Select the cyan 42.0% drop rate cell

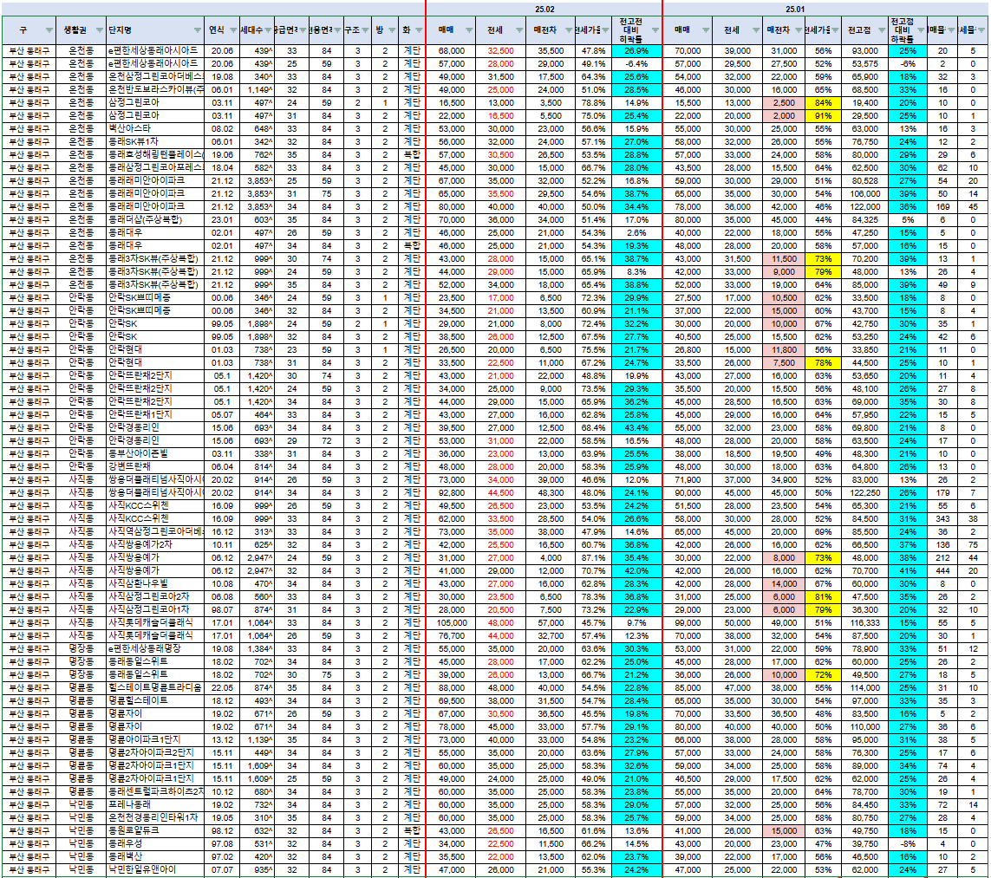pyautogui.click(x=636, y=571)
